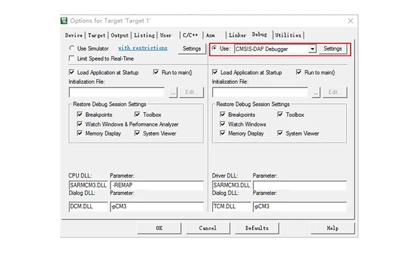The height and width of the screenshot is (258, 417).
Task: Toggle debugger Load Application at Startup
Action: coord(215,72)
